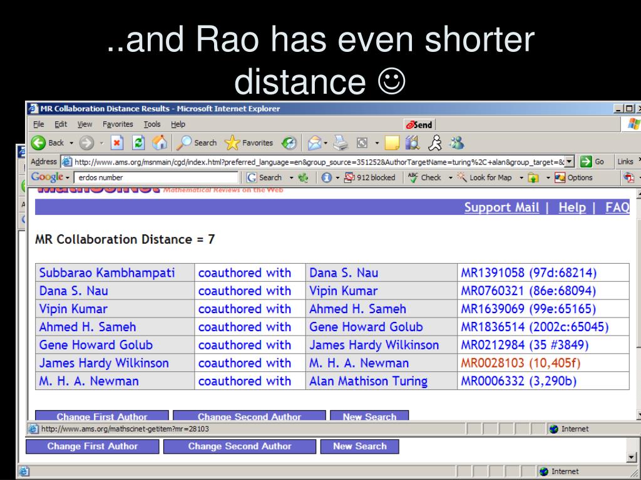
Task: Expand the Google Search button dropdown
Action: [x=292, y=178]
